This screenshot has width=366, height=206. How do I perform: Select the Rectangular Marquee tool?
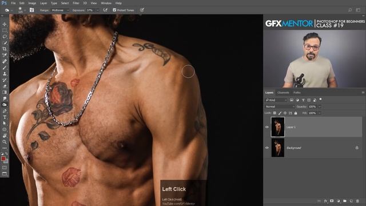(x=5, y=30)
